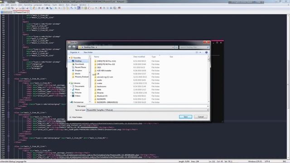
Task: Click the Cut scissors toolbar icon
Action: point(27,8)
